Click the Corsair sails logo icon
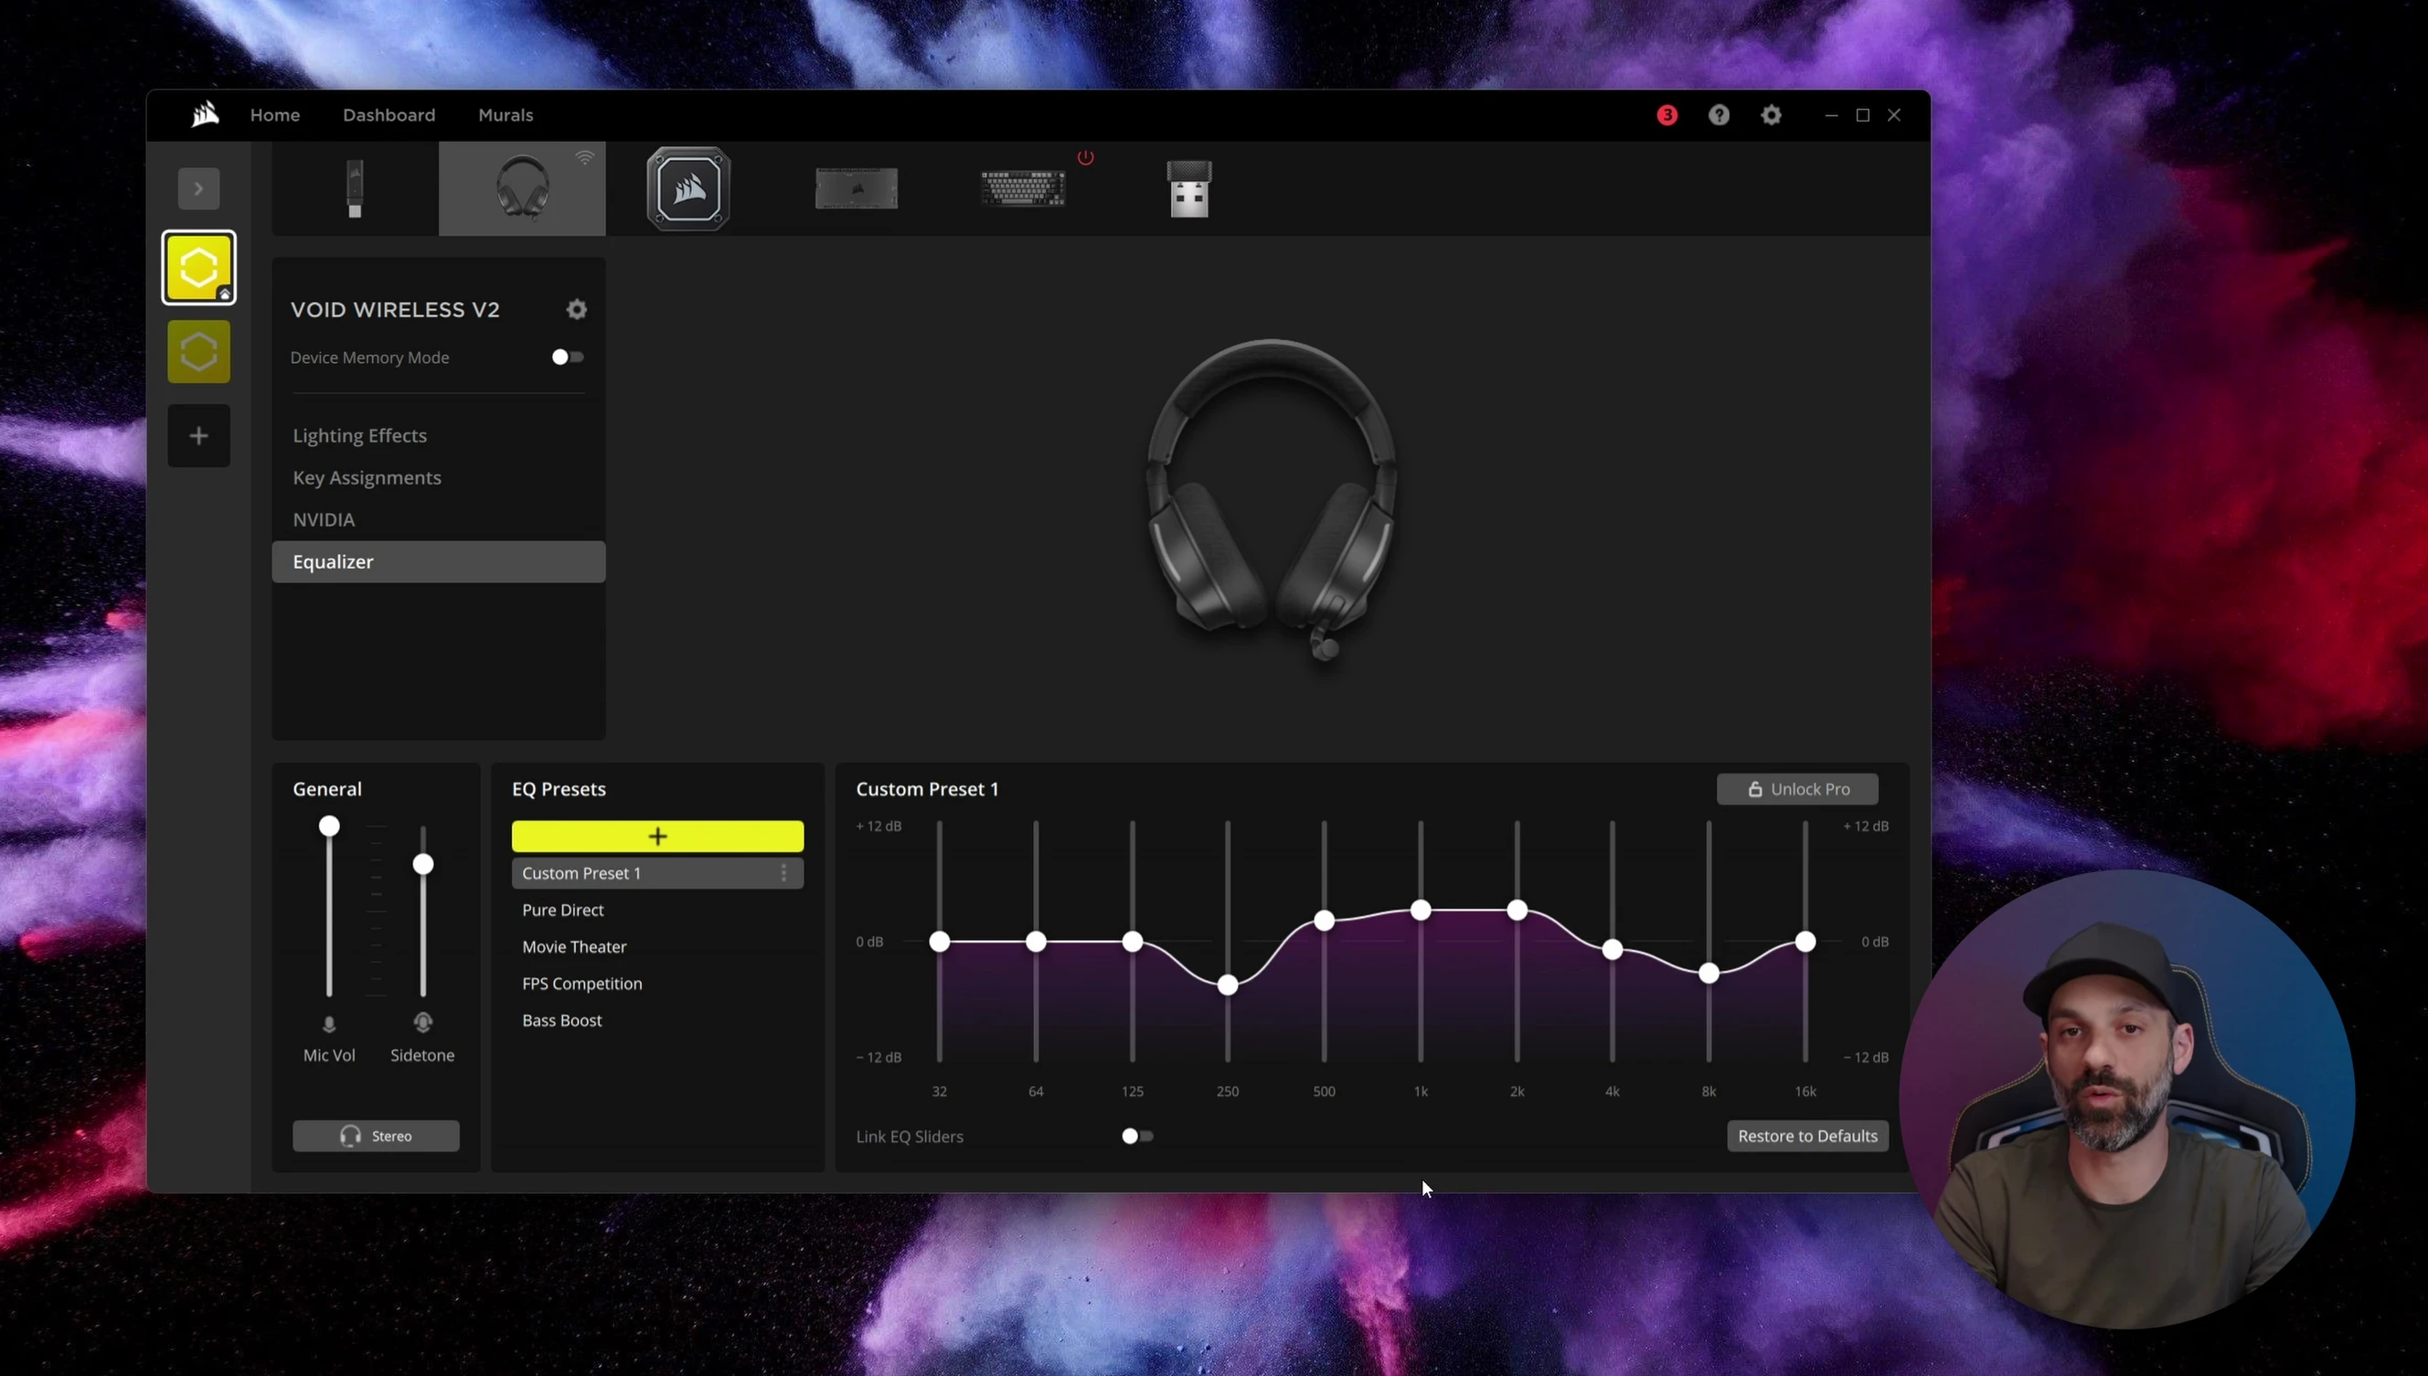This screenshot has height=1376, width=2428. pos(205,114)
